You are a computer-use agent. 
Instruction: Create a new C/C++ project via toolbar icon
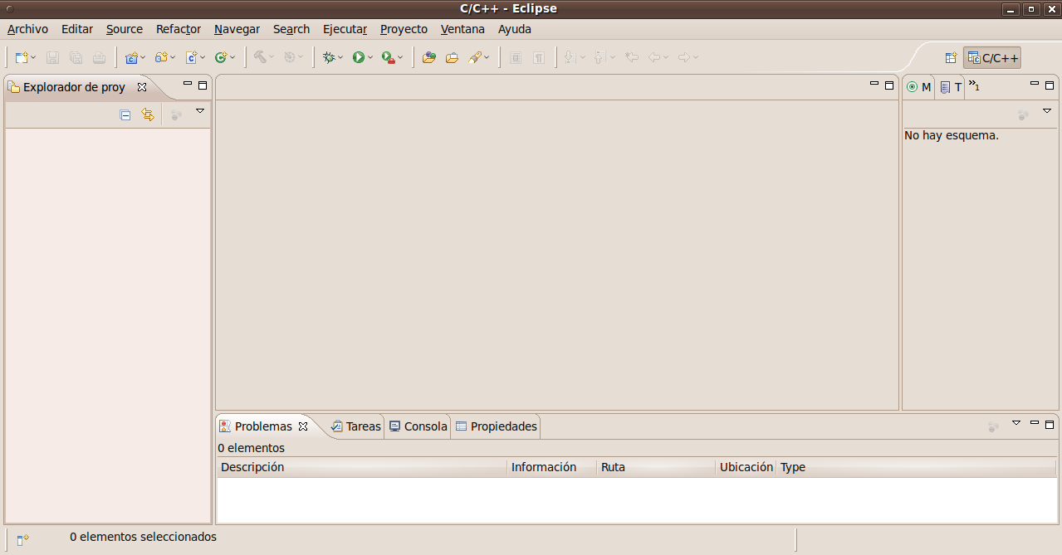click(131, 58)
